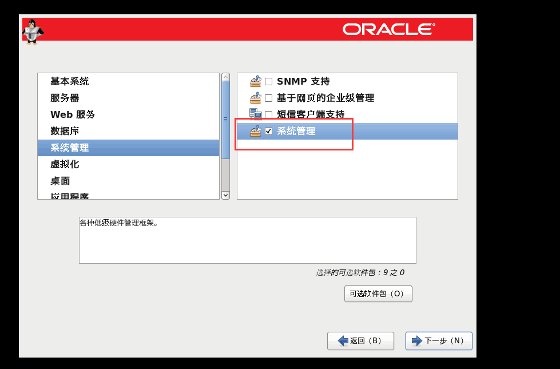
Task: Click the penguin mascot icon in header
Action: (x=33, y=31)
